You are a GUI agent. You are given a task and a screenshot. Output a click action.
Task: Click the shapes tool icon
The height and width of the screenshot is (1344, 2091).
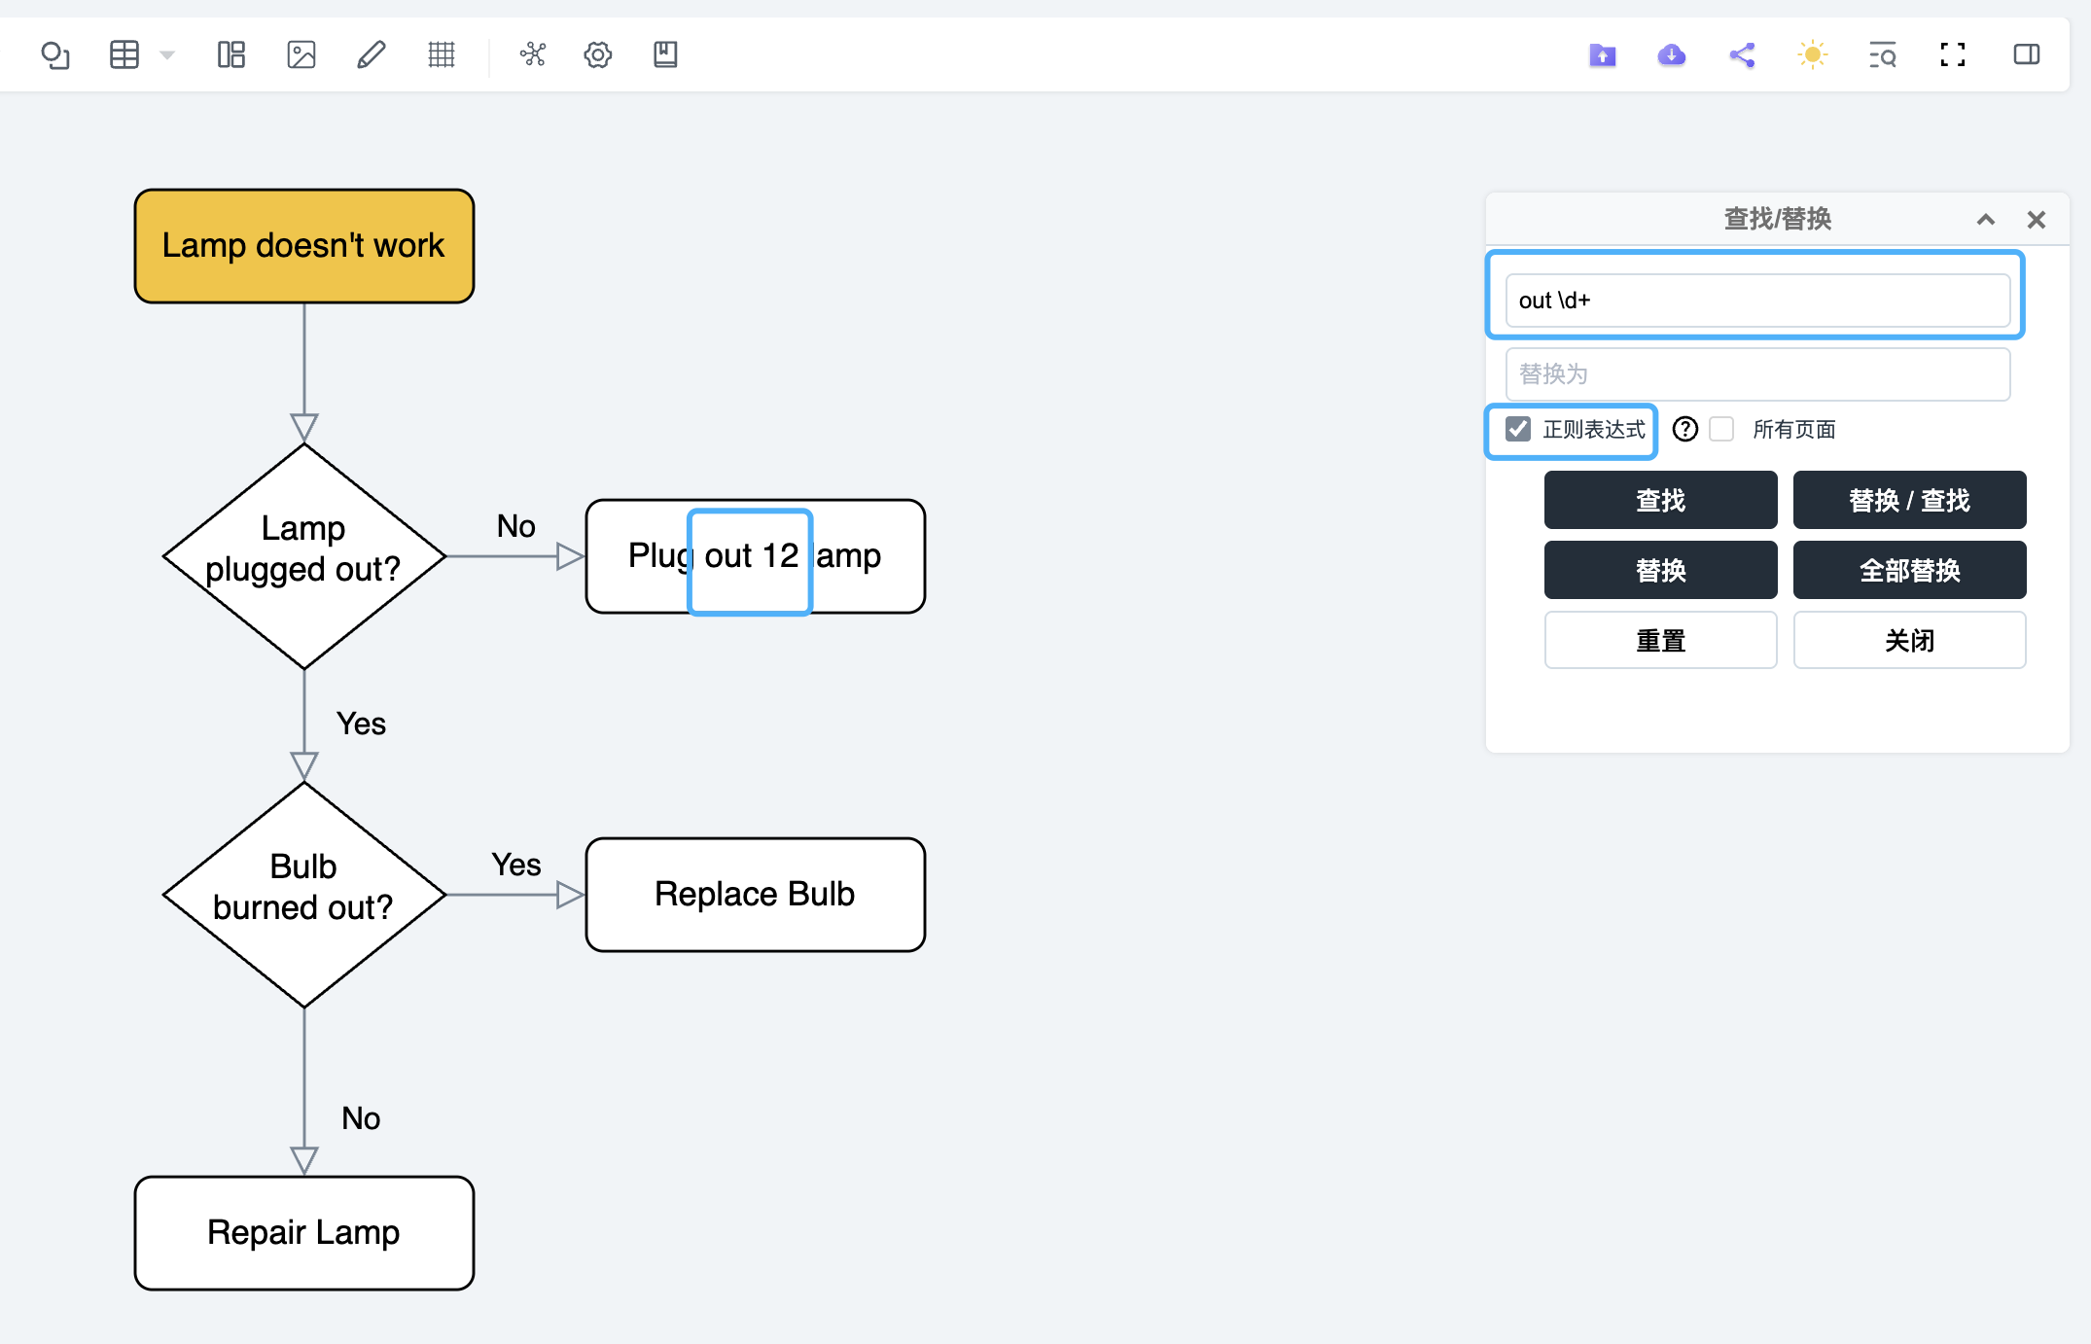(55, 54)
